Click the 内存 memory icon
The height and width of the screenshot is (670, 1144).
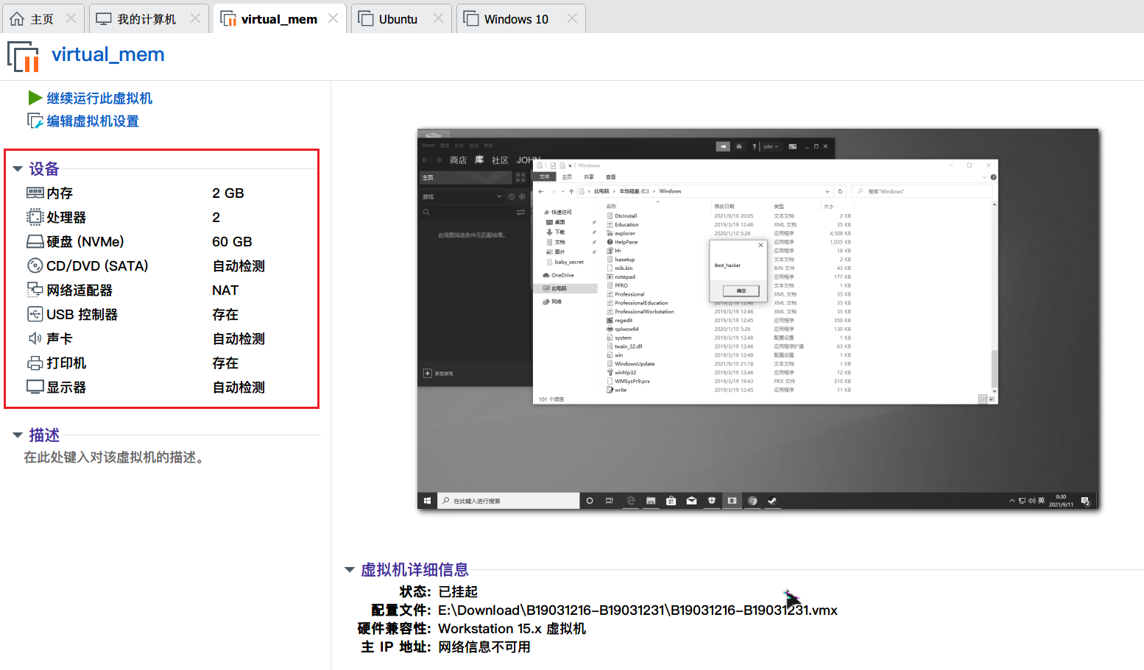pyautogui.click(x=35, y=193)
